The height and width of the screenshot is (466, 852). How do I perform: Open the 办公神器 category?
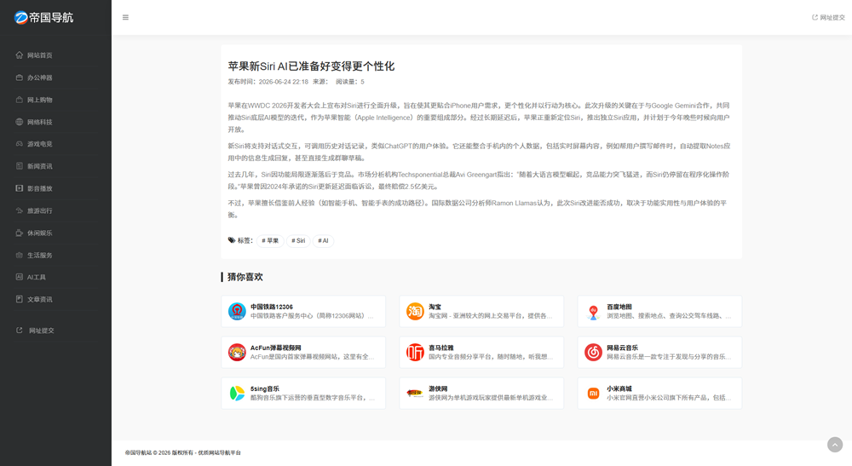coord(40,78)
